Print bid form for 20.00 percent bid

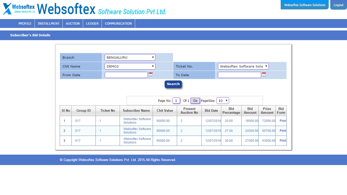tap(283, 121)
